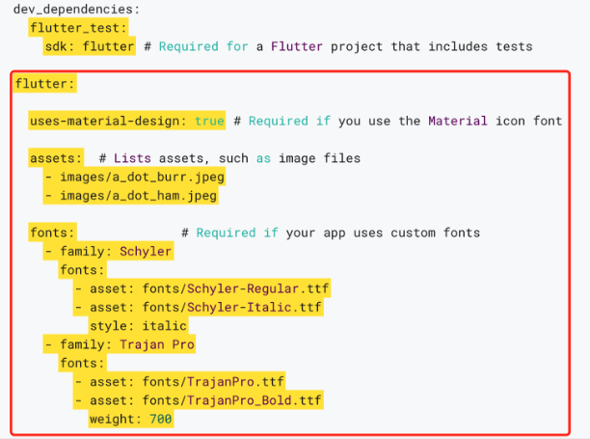
Task: Click the custom fonts comment text
Action: click(x=331, y=233)
